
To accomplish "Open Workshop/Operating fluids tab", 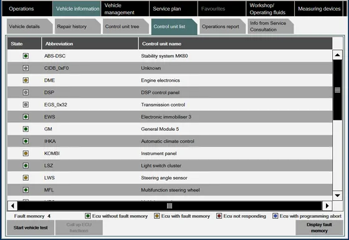I will pos(270,9).
